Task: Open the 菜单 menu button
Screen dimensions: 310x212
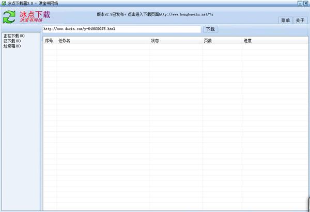Action: pos(285,20)
